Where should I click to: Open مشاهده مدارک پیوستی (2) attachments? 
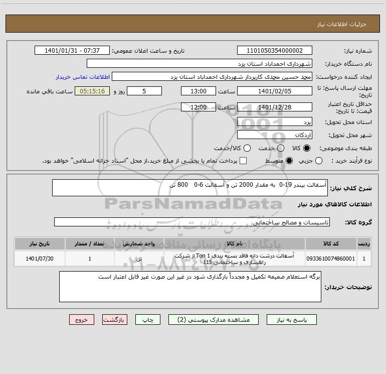[x=214, y=319]
